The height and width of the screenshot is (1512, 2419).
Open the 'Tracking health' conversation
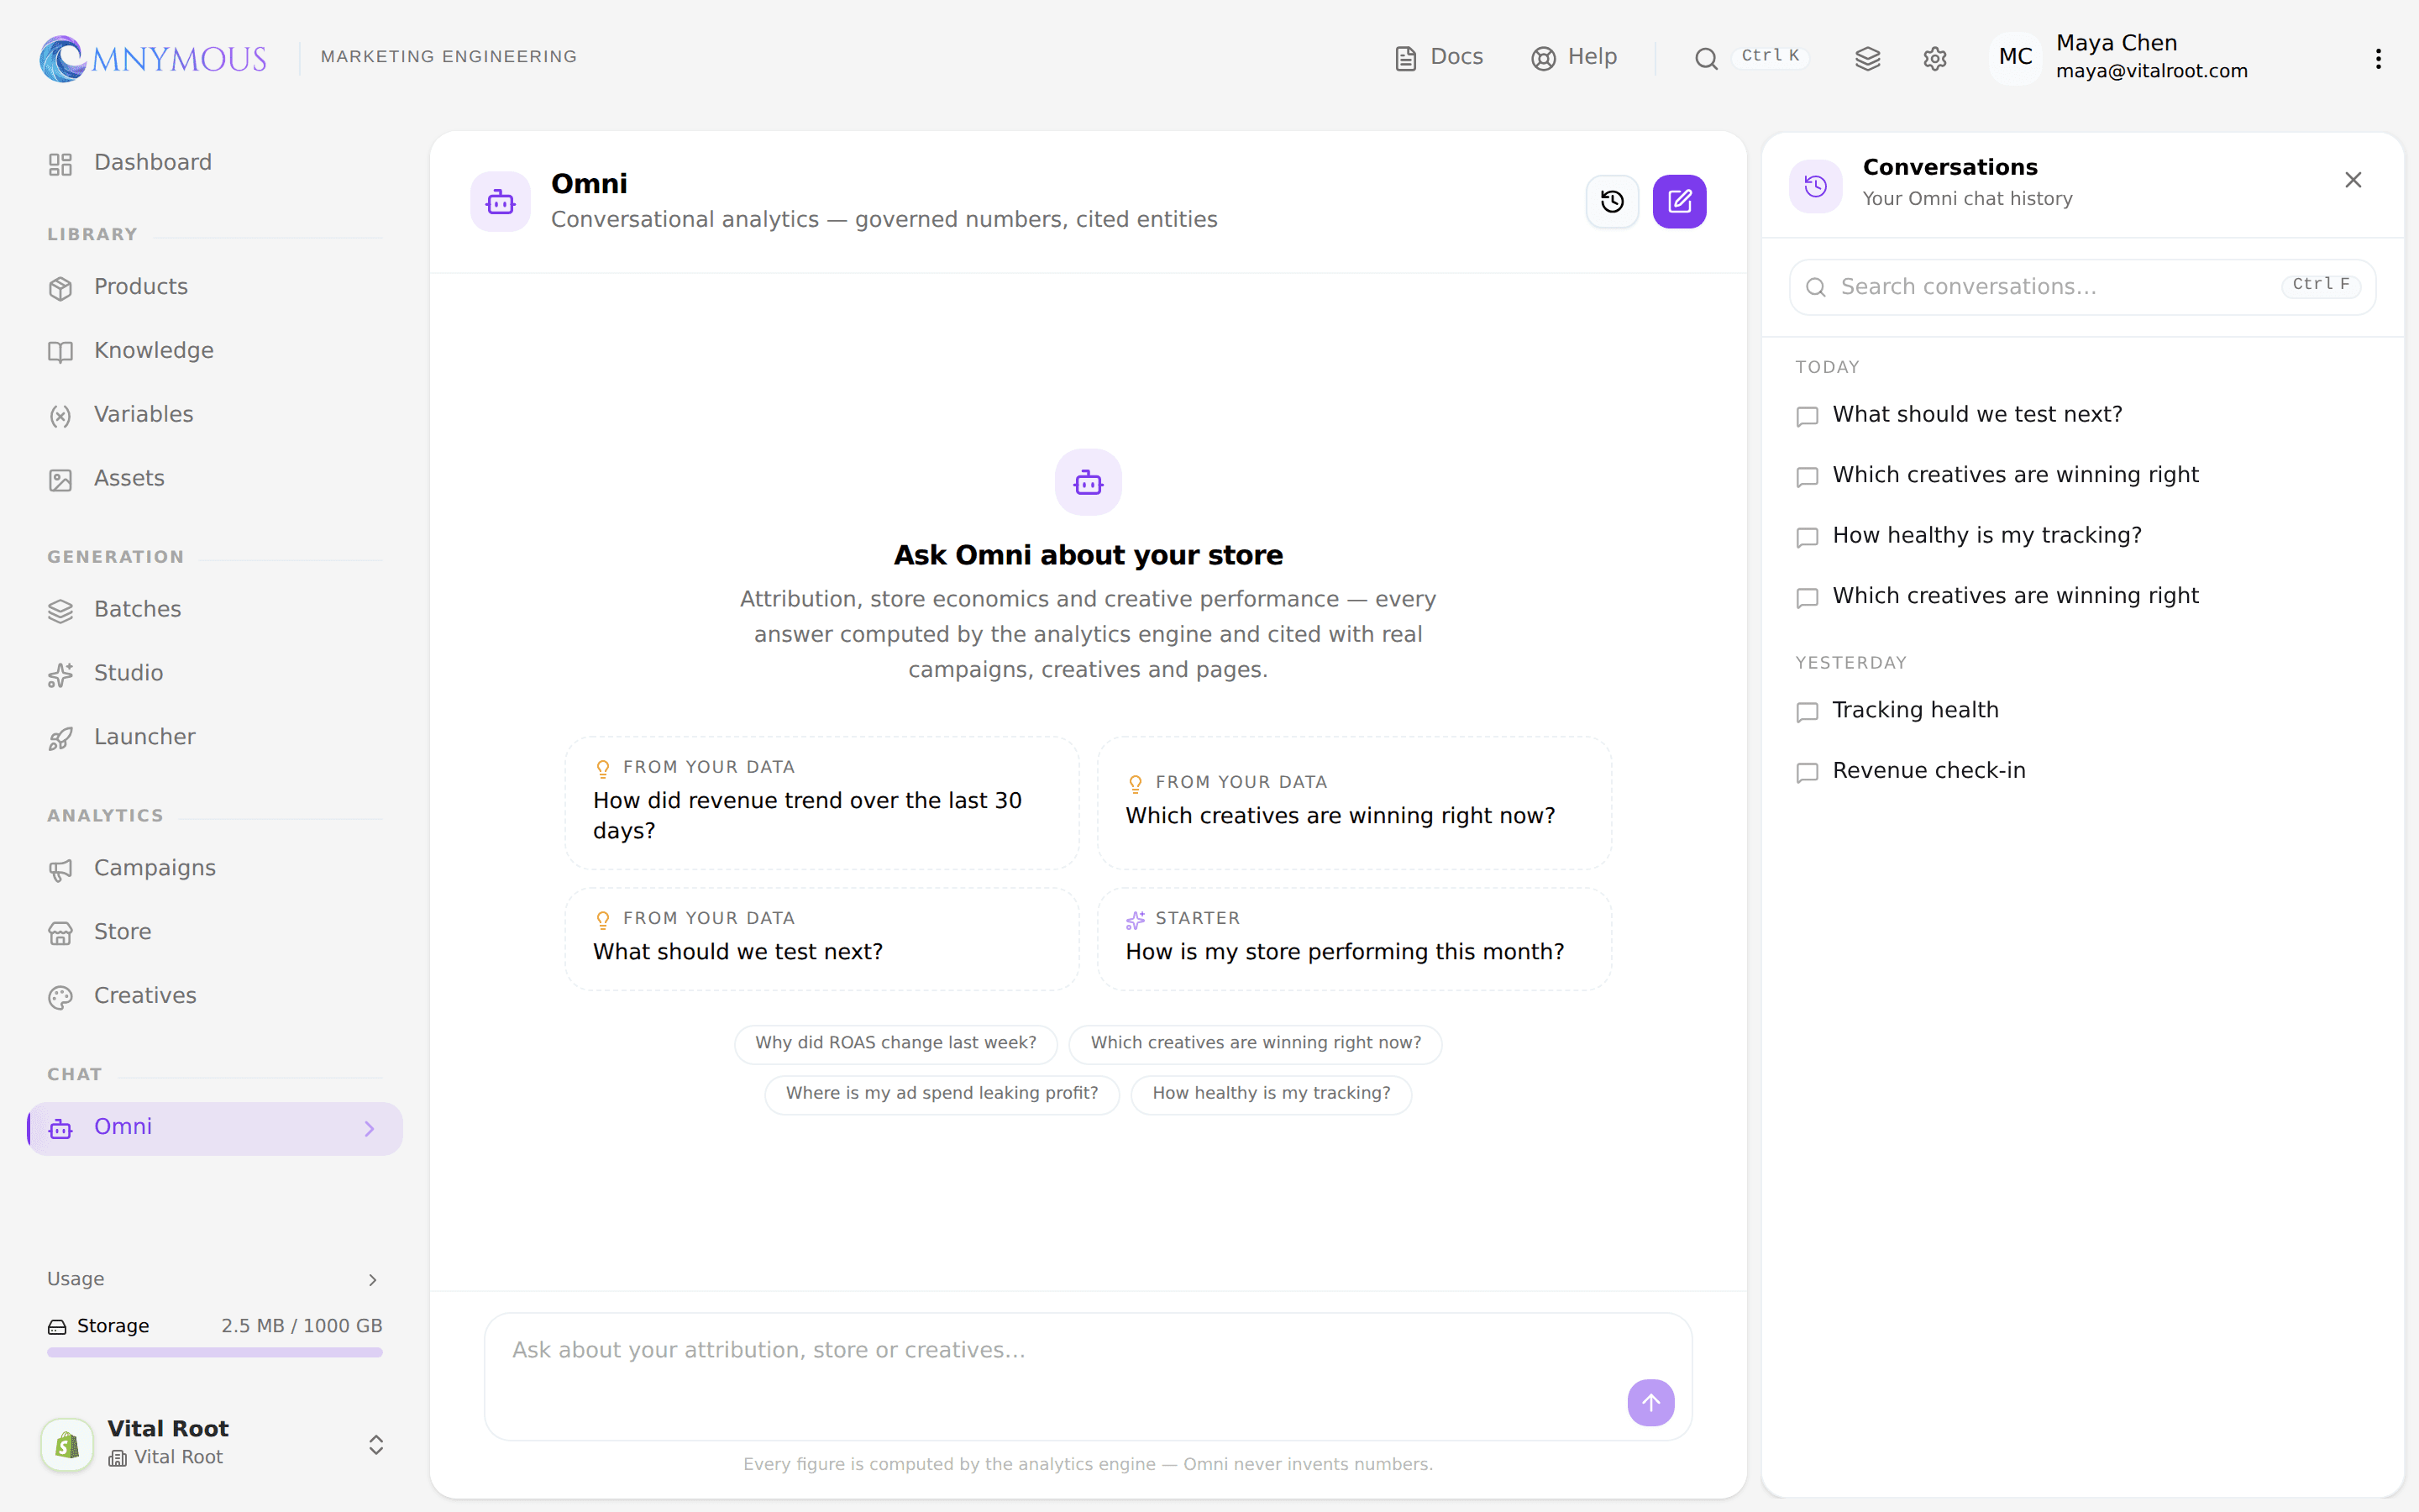(2082, 711)
